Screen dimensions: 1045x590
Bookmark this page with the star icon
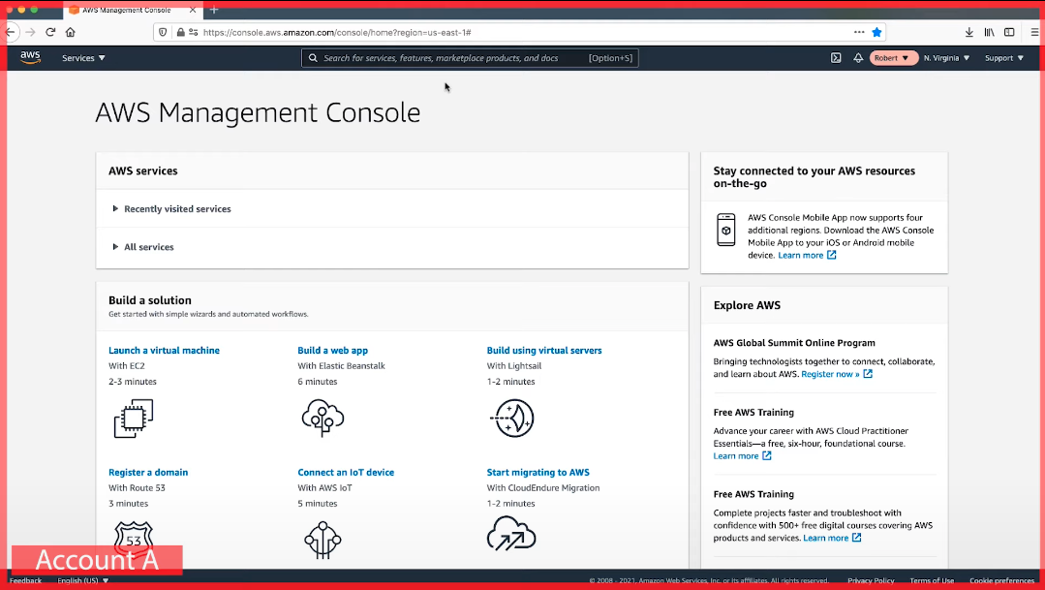tap(876, 32)
